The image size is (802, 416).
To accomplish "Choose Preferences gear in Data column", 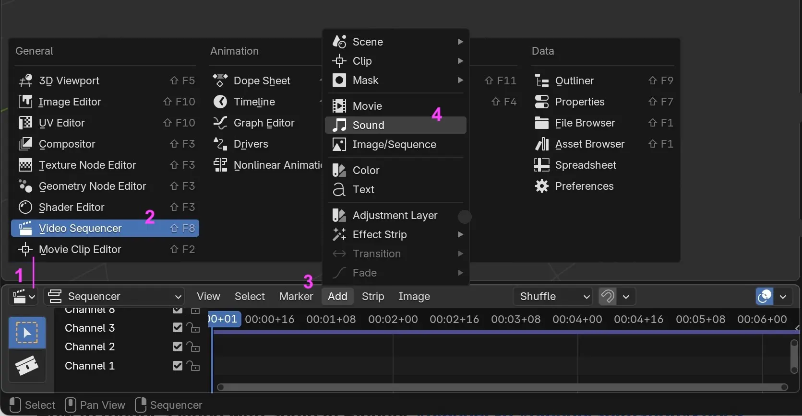I will (x=541, y=186).
